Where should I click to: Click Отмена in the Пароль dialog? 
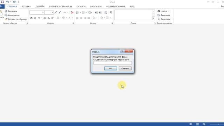click(x=125, y=69)
